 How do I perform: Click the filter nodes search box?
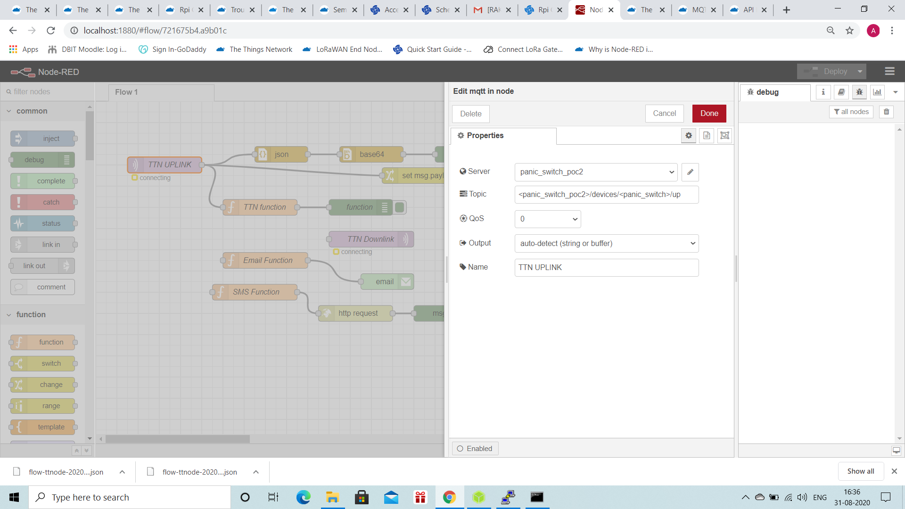(47, 92)
